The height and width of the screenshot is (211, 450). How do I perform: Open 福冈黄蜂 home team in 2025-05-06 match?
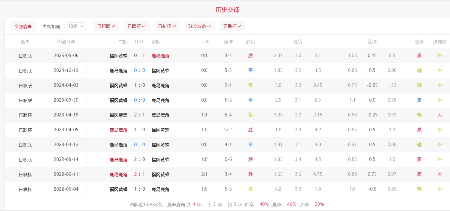click(118, 56)
